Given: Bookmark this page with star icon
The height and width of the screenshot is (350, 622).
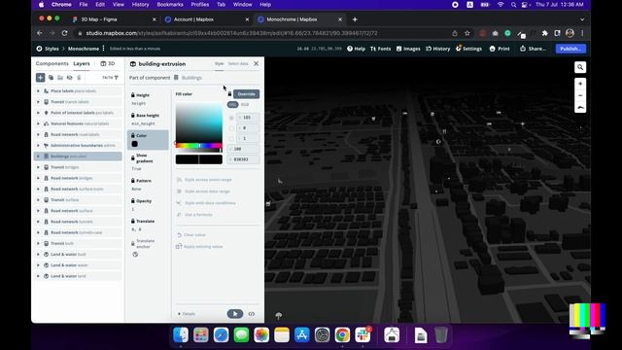Looking at the screenshot, I should 467,33.
